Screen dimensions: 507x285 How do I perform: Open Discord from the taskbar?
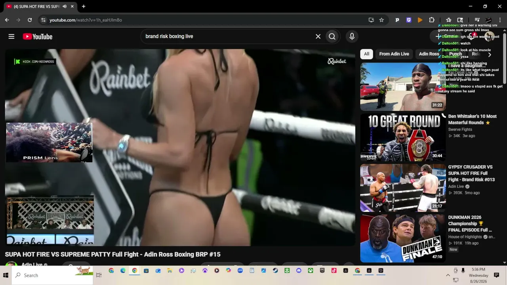click(x=299, y=271)
